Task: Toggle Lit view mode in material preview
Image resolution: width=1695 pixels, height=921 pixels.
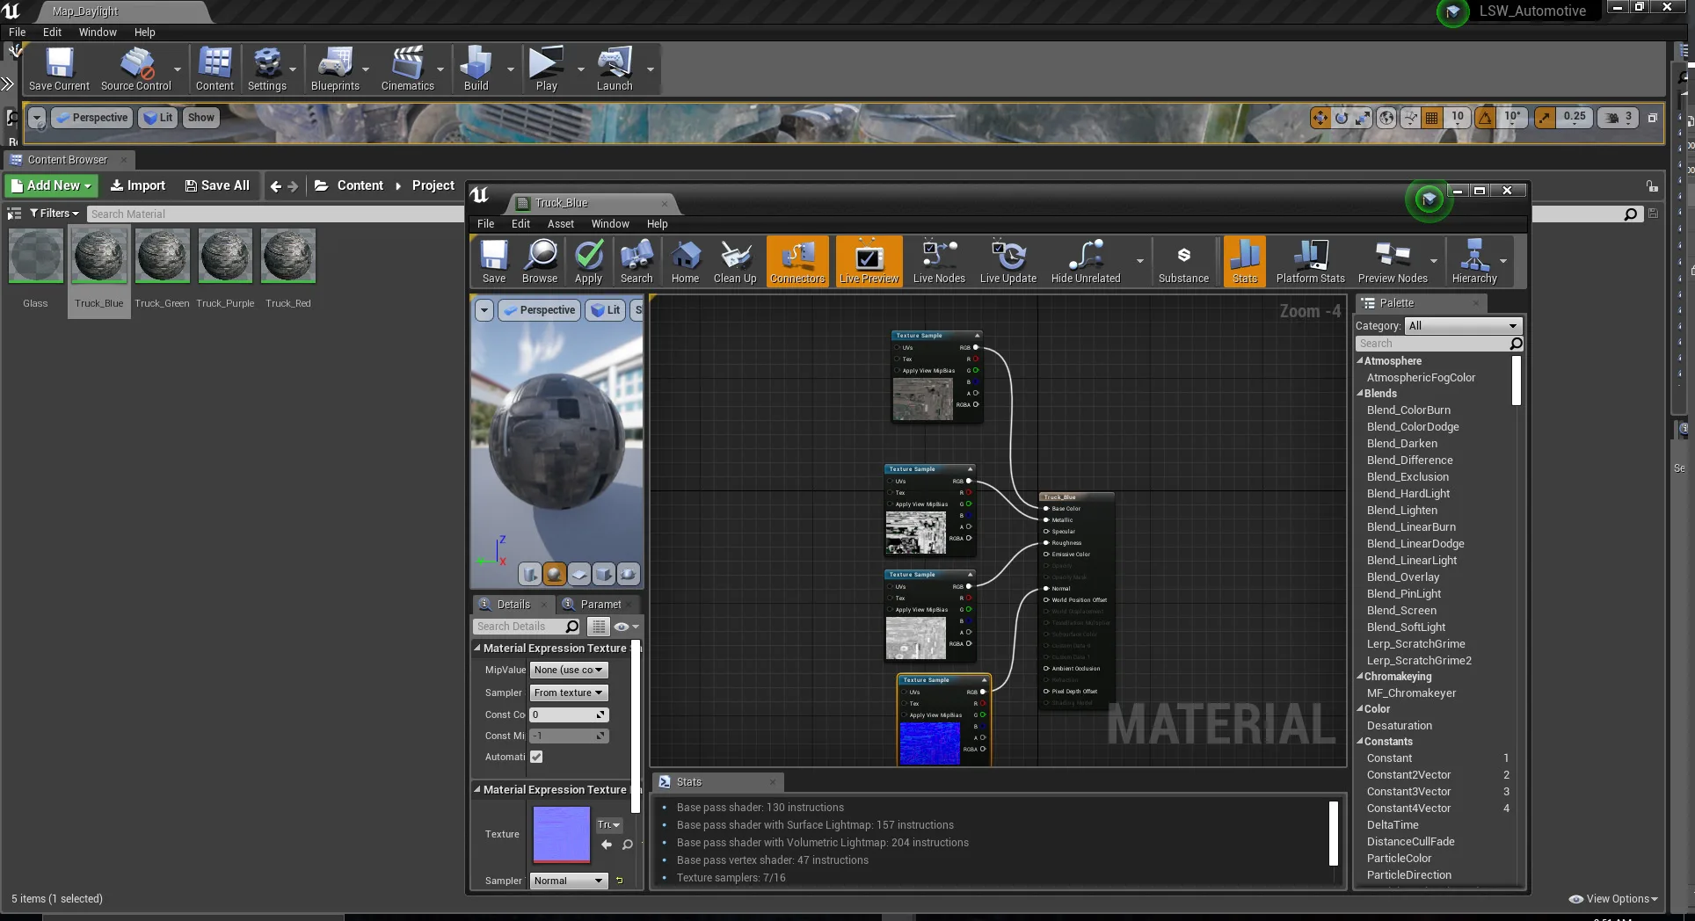Action: click(x=606, y=310)
